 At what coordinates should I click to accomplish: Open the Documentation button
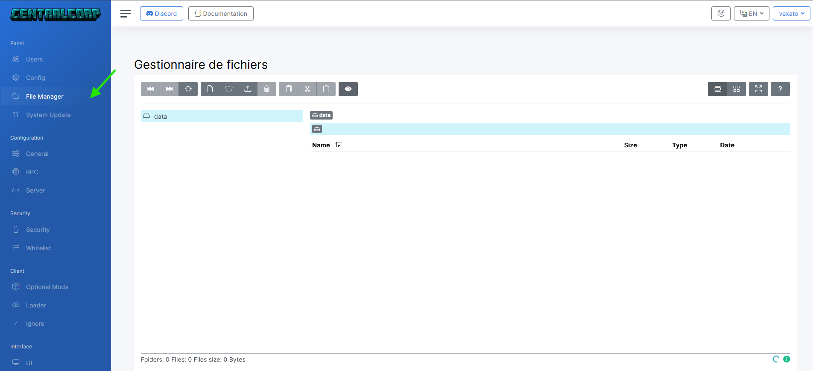221,13
